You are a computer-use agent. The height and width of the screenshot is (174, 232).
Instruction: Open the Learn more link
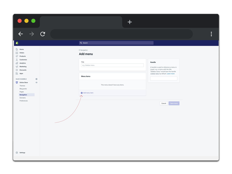pos(171,73)
